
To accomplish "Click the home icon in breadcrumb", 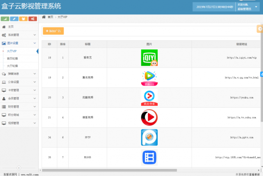I will 44,17.
